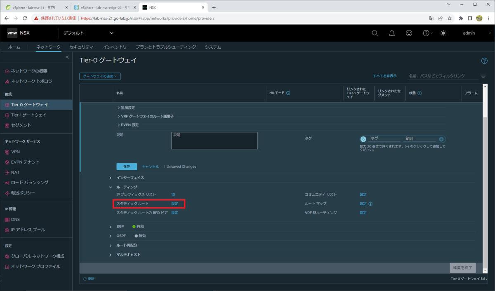This screenshot has width=495, height=291.
Task: Open the NSX search magnifier icon
Action: tap(375, 33)
